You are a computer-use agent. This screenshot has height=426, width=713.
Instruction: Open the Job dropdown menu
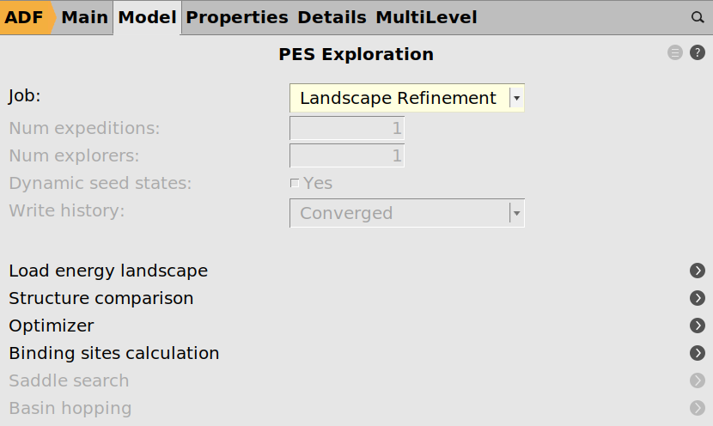(407, 99)
